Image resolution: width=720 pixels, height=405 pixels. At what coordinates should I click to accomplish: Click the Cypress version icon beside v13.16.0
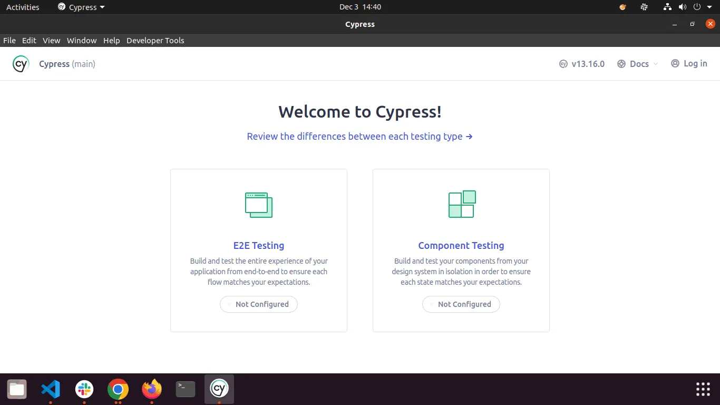click(563, 64)
